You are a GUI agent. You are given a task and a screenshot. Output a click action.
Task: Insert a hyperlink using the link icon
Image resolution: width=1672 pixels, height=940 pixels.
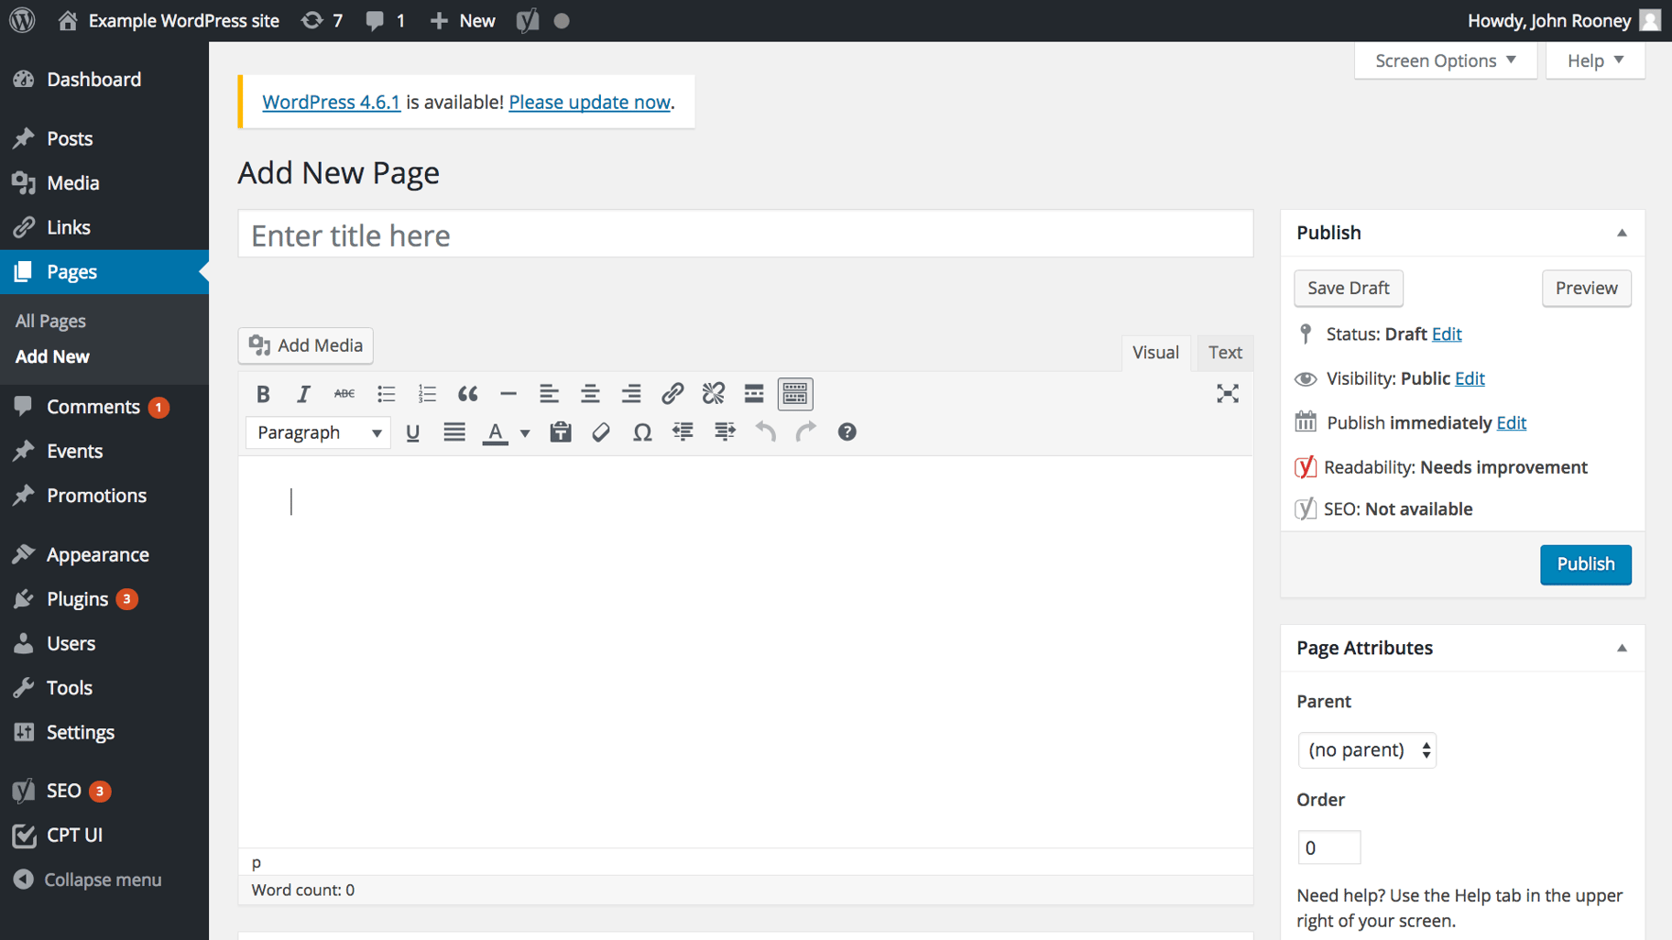point(672,393)
